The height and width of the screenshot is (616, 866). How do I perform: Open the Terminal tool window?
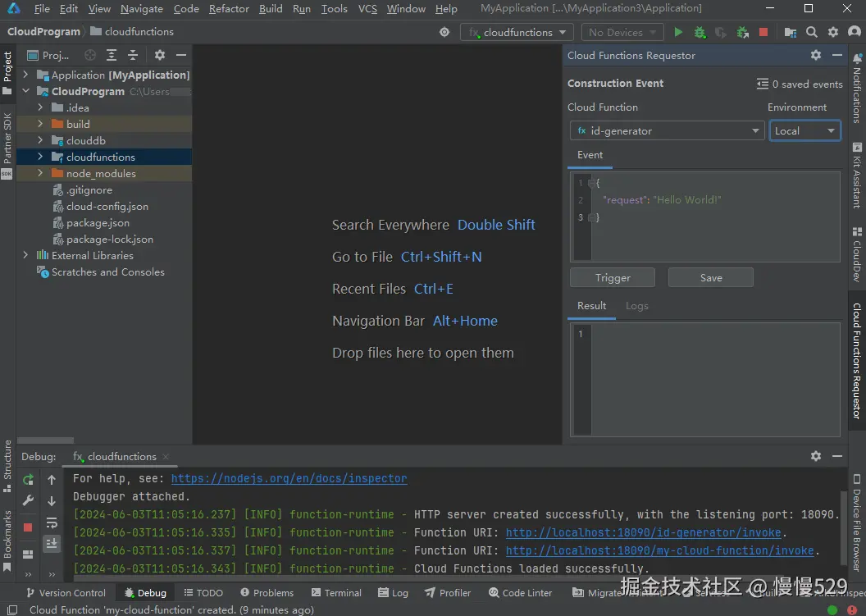coord(336,593)
